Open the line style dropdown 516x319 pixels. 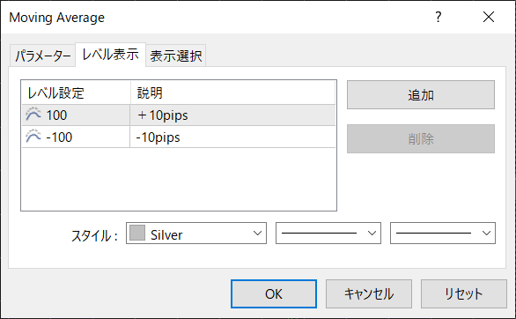pos(328,233)
